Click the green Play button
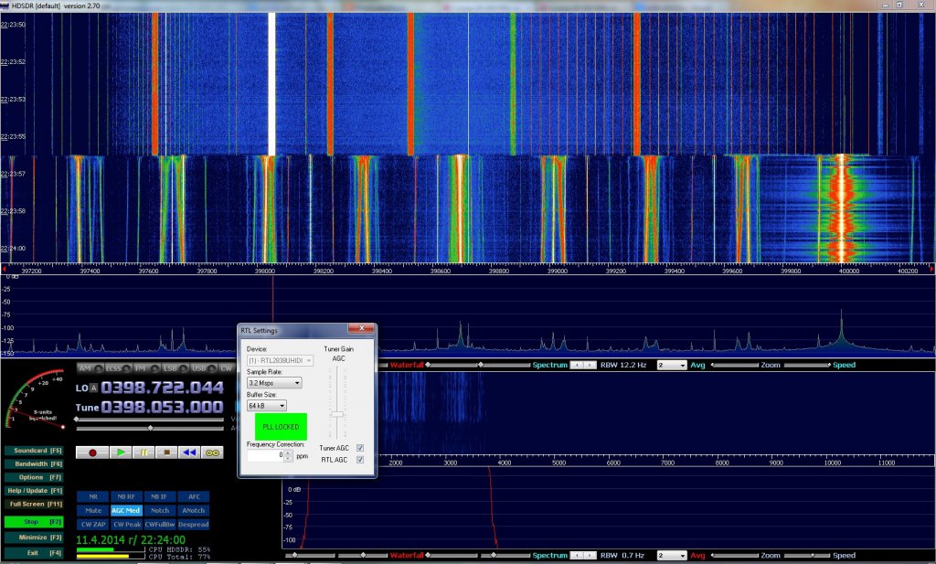 tap(119, 452)
